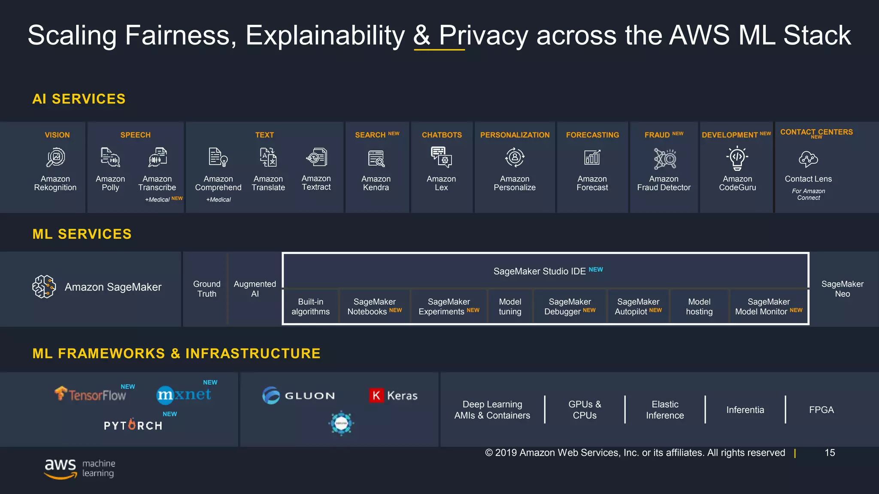The image size is (879, 494).
Task: Click SageMaker Experiments tile
Action: pyautogui.click(x=449, y=307)
